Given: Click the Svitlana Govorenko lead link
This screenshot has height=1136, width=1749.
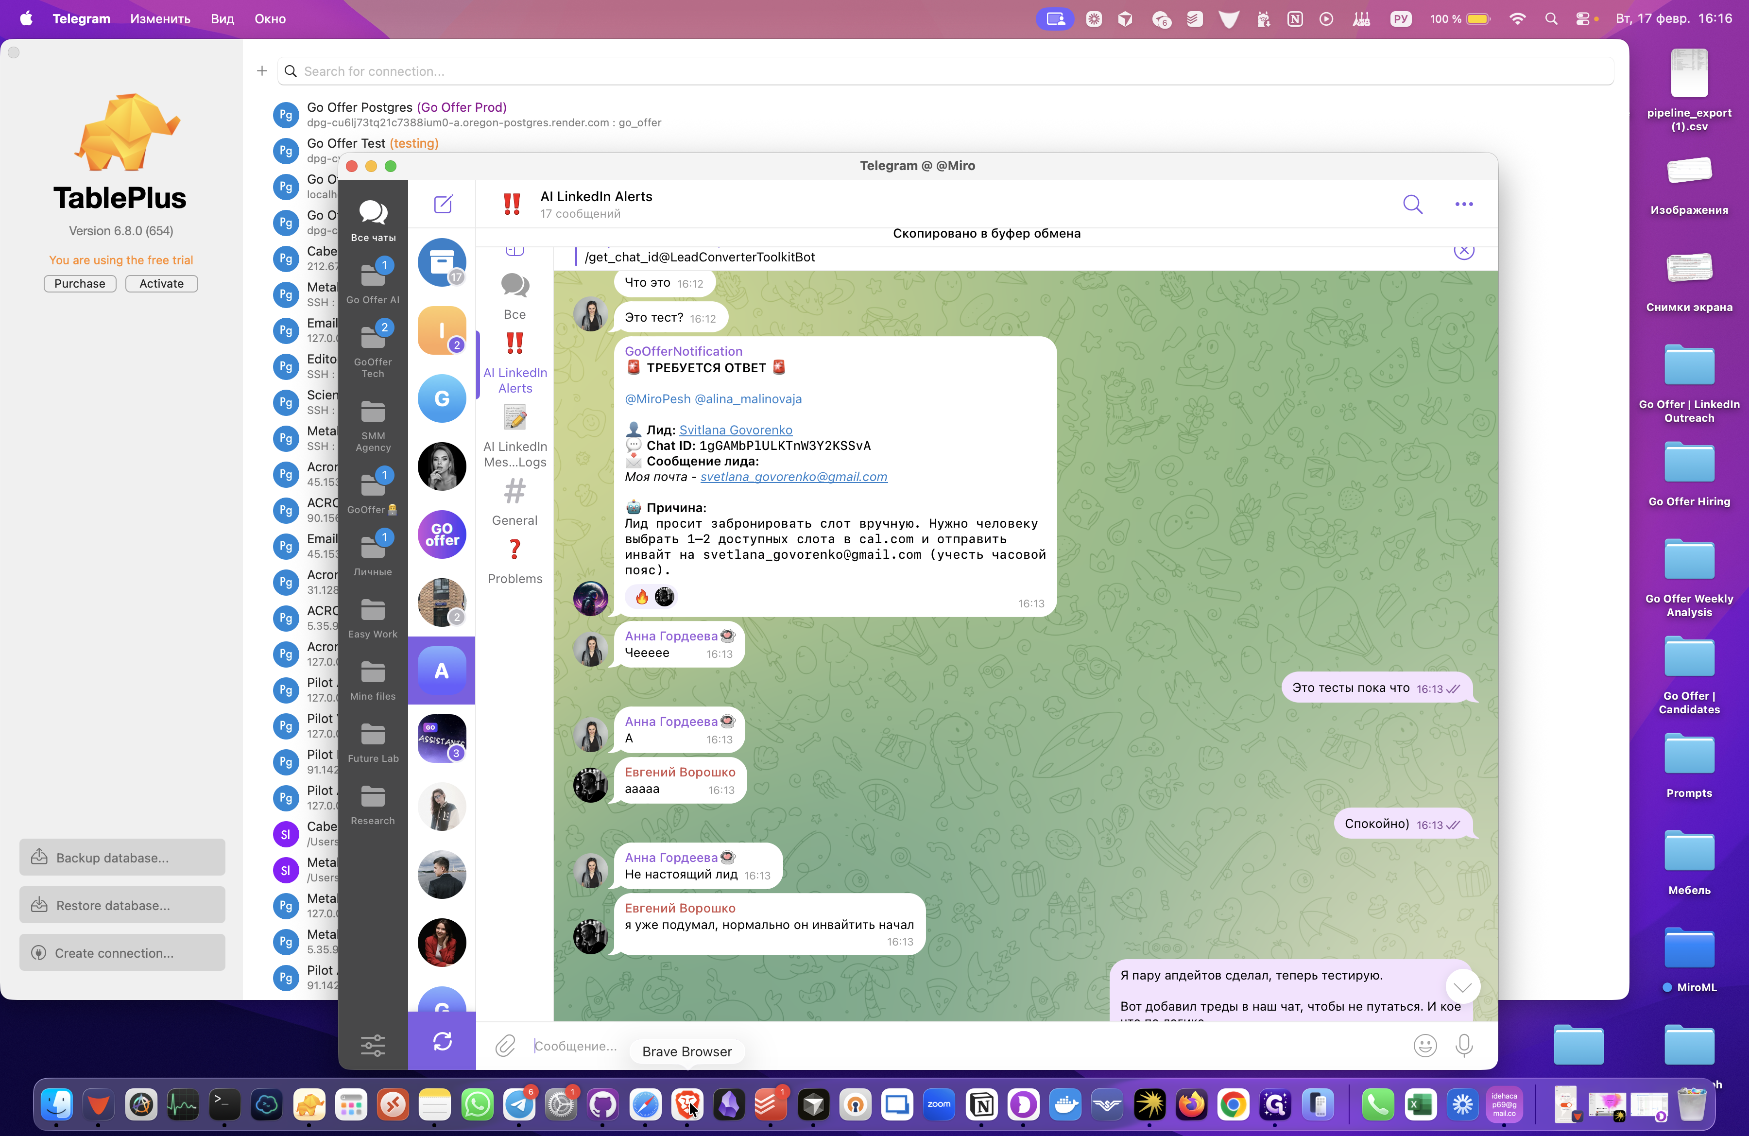Looking at the screenshot, I should coord(735,430).
